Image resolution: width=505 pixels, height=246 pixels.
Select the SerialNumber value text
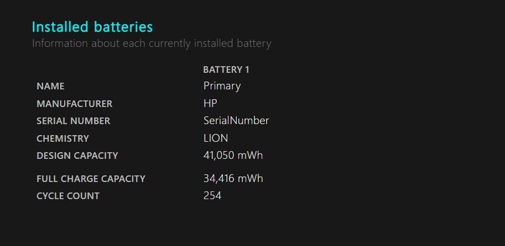[x=236, y=120]
